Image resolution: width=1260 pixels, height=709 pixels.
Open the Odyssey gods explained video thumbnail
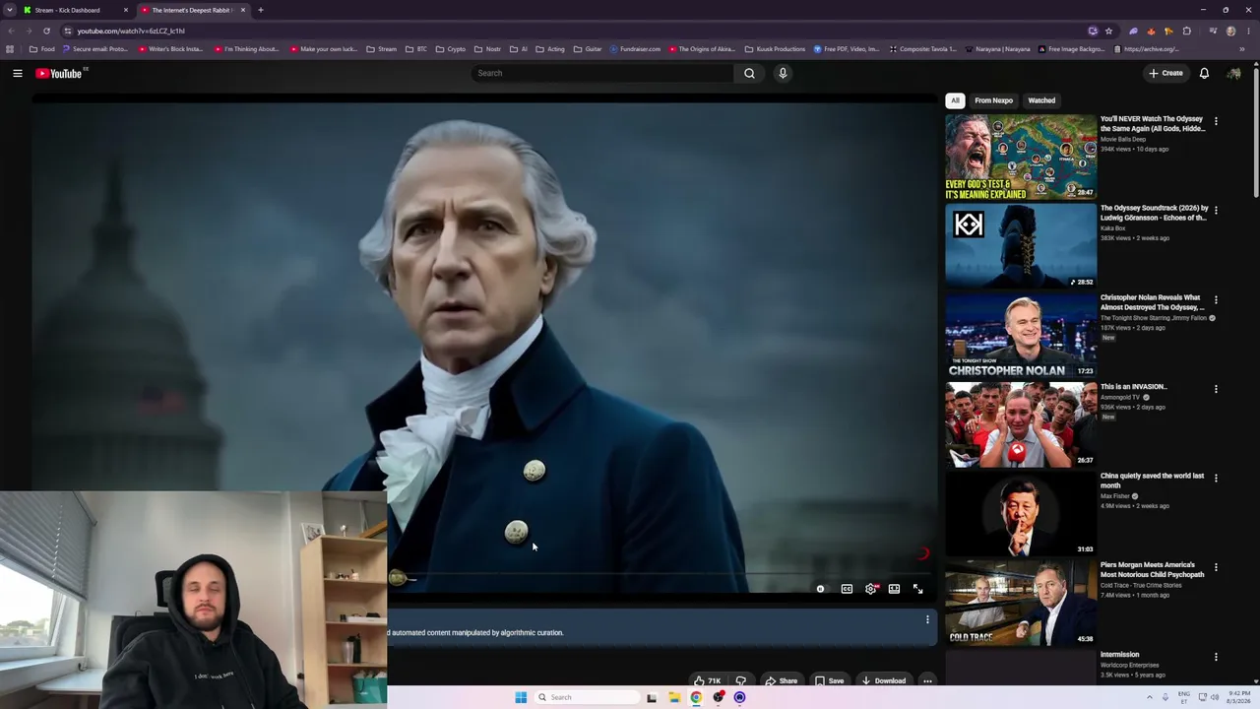pos(1021,158)
